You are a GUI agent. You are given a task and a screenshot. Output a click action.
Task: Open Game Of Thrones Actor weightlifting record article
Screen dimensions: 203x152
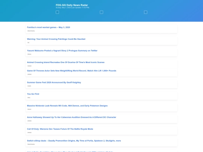(x=71, y=71)
